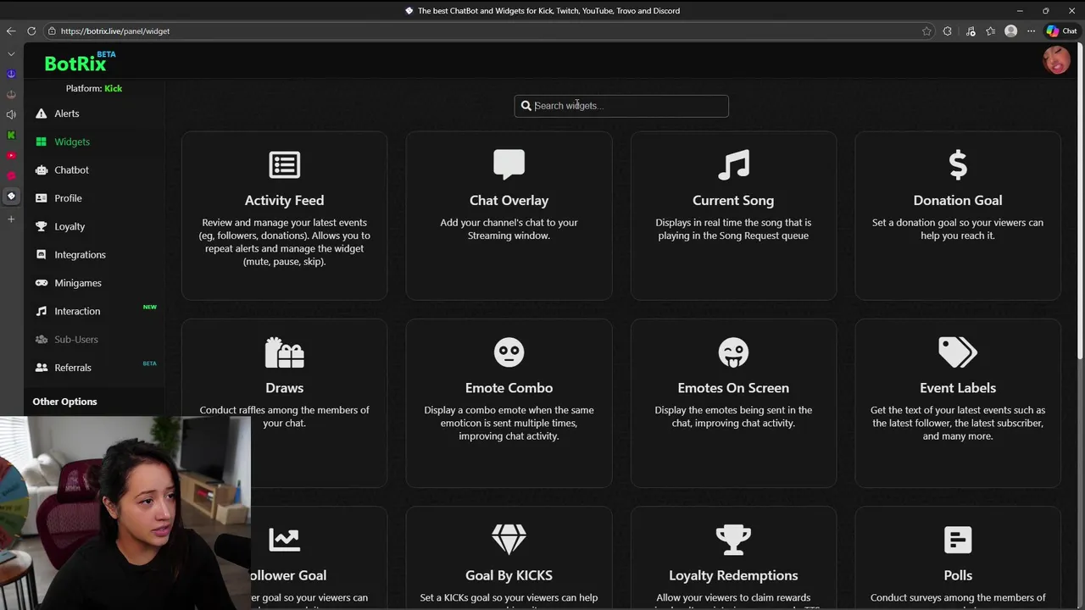Click the Emotes On Screen tongue-face icon
This screenshot has width=1085, height=610.
click(x=733, y=352)
